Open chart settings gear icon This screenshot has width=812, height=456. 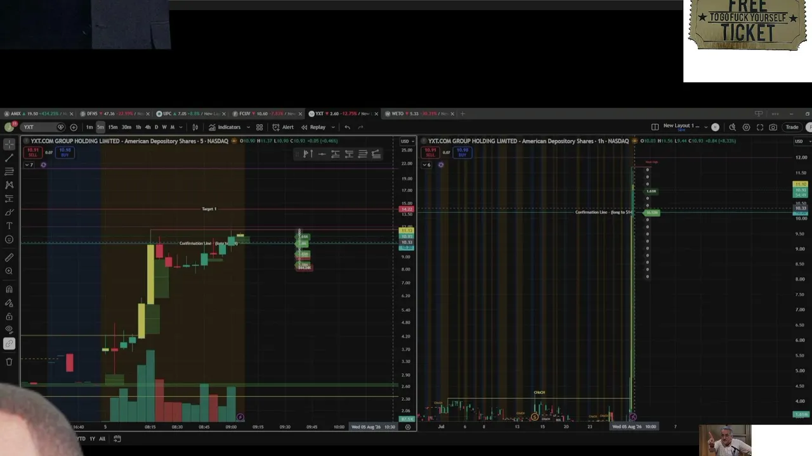tap(746, 127)
